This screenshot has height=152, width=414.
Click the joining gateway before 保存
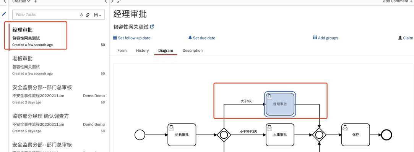coord(319,135)
